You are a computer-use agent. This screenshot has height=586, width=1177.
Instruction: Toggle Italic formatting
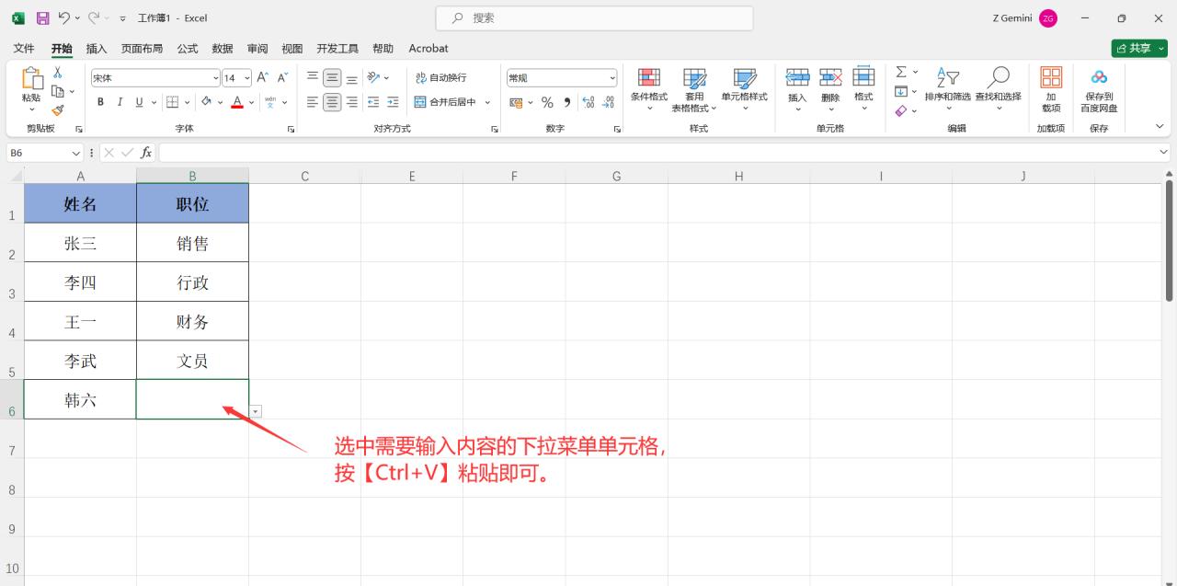pos(120,102)
